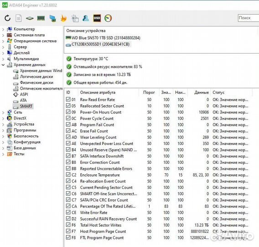The image size is (259, 247).
Task: Click the Поиск search field
Action: (249, 18)
